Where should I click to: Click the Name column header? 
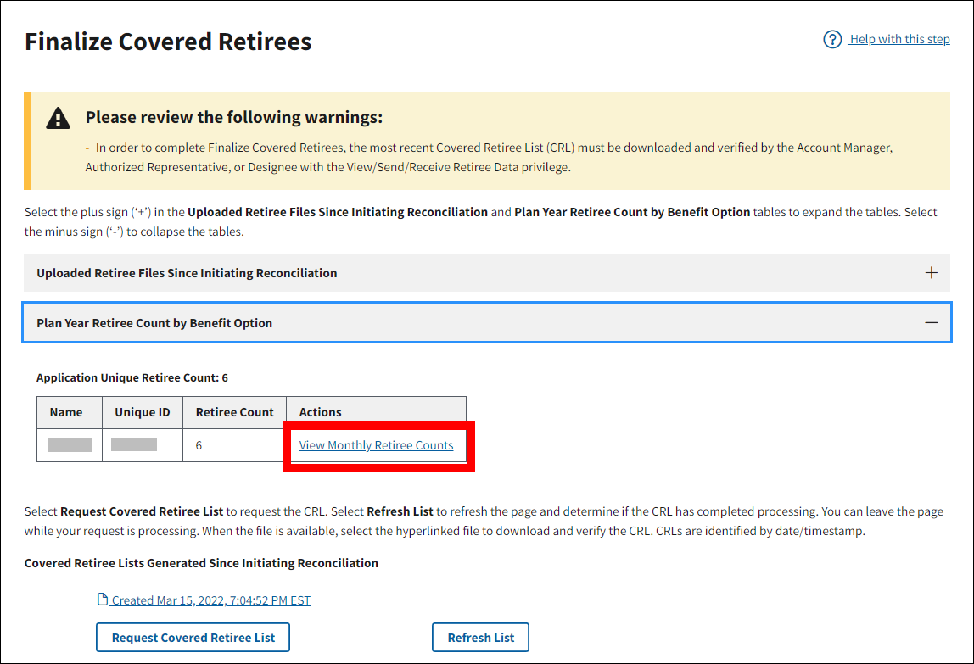click(x=66, y=412)
